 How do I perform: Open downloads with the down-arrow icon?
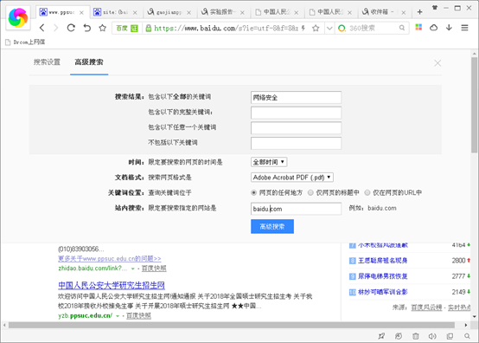[449, 28]
